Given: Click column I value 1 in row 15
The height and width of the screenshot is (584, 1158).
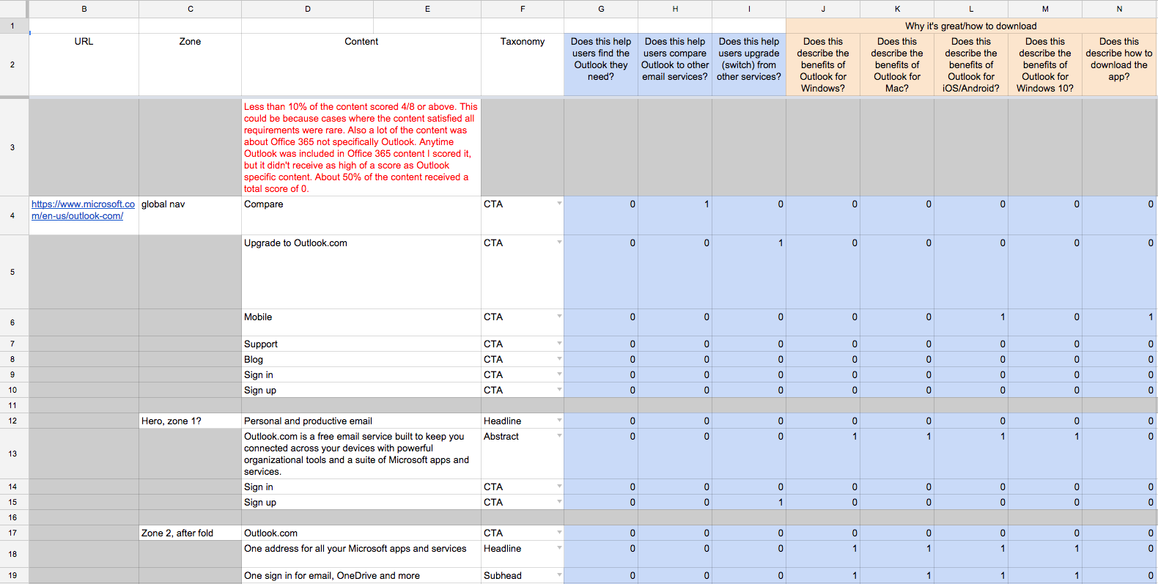Looking at the screenshot, I should (x=749, y=502).
